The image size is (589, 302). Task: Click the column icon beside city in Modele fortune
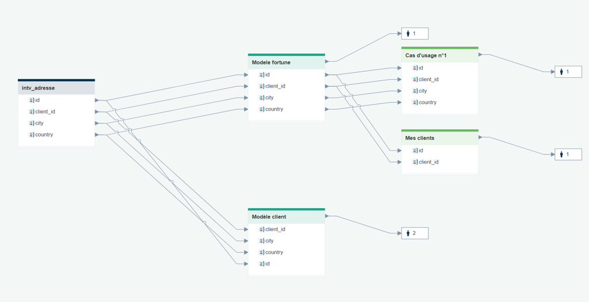[x=262, y=98]
